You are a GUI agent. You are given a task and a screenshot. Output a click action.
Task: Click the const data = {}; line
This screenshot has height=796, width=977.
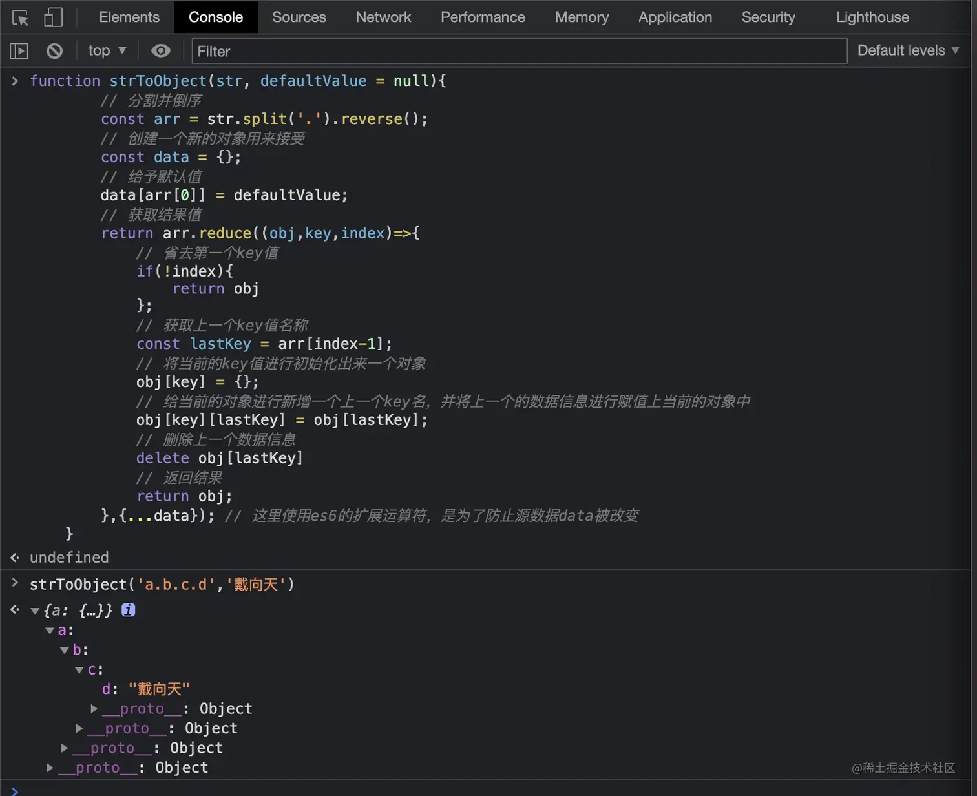coord(171,157)
